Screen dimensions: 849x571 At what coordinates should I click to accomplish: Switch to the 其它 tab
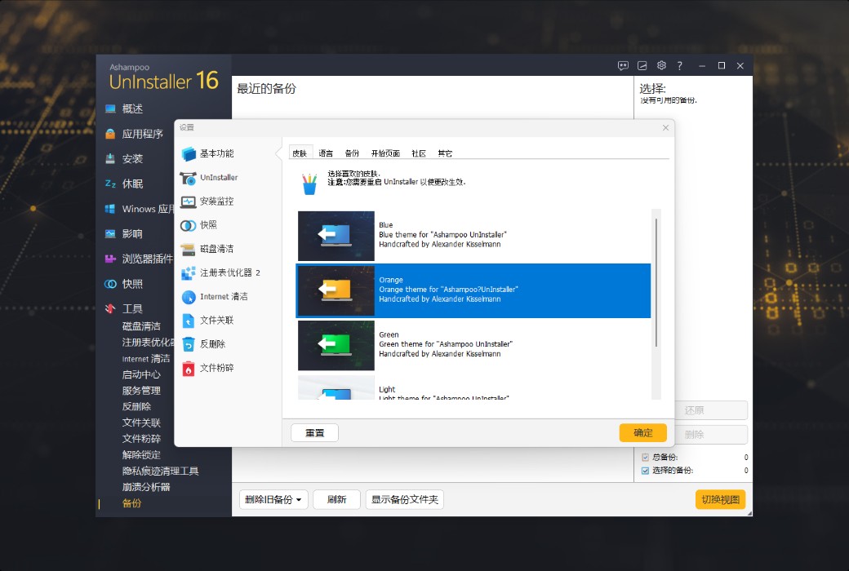445,153
